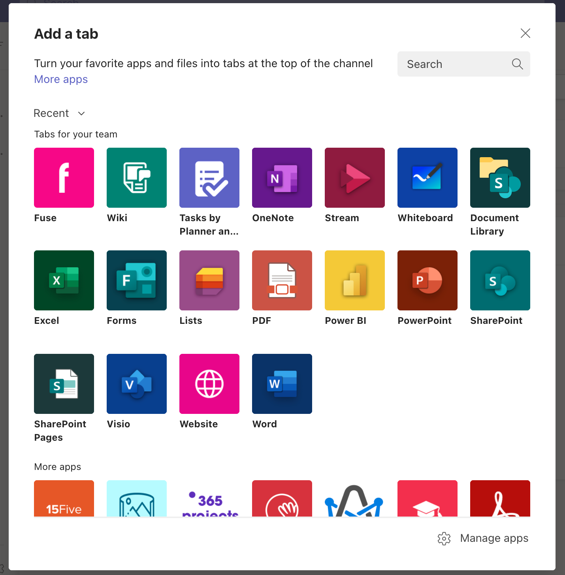Select the PowerPoint app
Screen dimensions: 565x575
[427, 280]
